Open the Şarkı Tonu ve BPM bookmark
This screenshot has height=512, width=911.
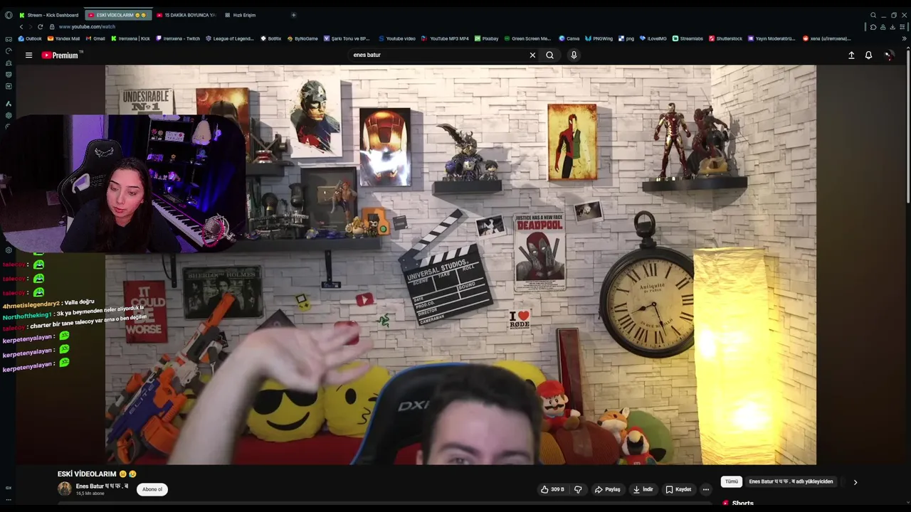coord(347,38)
